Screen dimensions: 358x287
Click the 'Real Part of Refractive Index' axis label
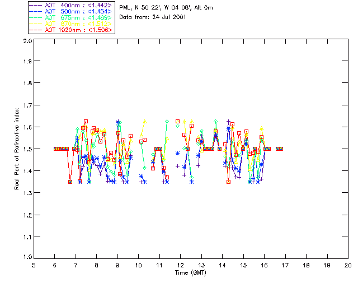[x=17, y=149]
